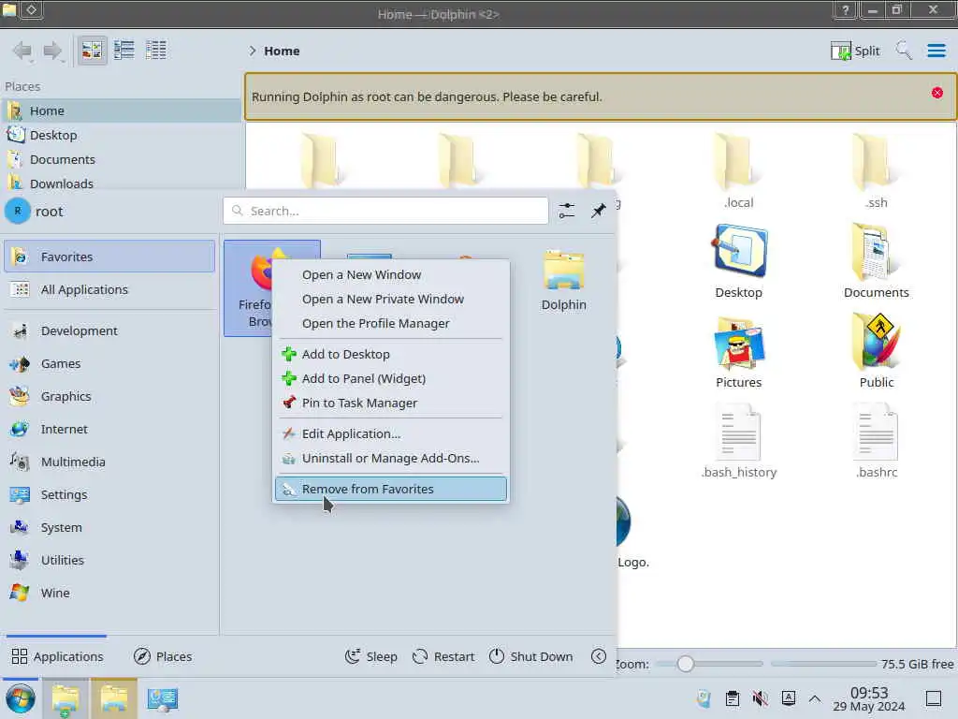The width and height of the screenshot is (958, 719).
Task: Choose Open a New Private Window
Action: pyautogui.click(x=391, y=300)
